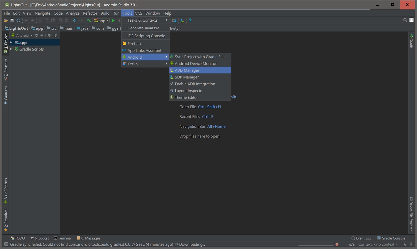Open Theme Editor from the submenu
This screenshot has height=249, width=417.
click(x=200, y=97)
